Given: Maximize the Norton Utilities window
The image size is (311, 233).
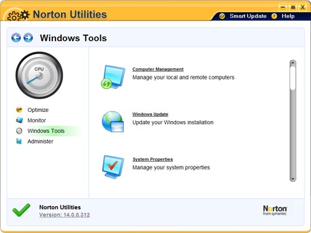Looking at the screenshot, I should click(293, 7).
